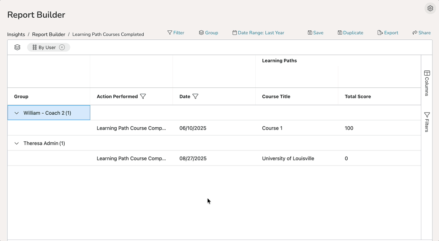Open the Filters side panel tab
Screen dimensions: 439x241
point(427,122)
